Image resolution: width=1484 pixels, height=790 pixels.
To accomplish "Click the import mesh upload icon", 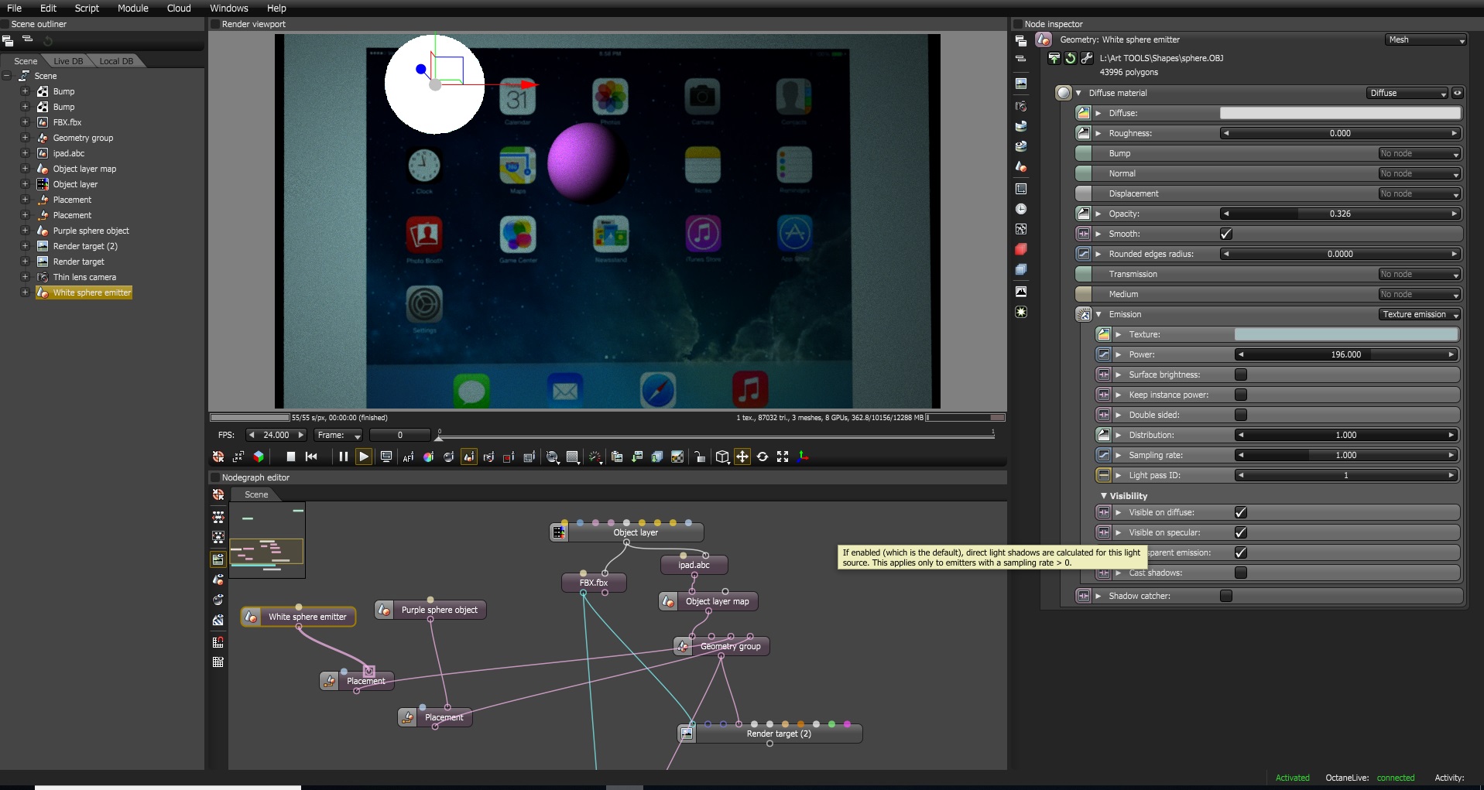I will (1054, 58).
